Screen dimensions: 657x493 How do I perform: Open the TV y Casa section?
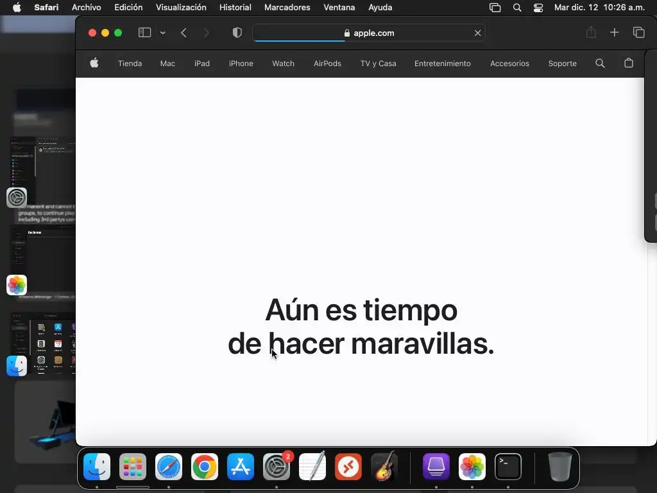pos(379,64)
